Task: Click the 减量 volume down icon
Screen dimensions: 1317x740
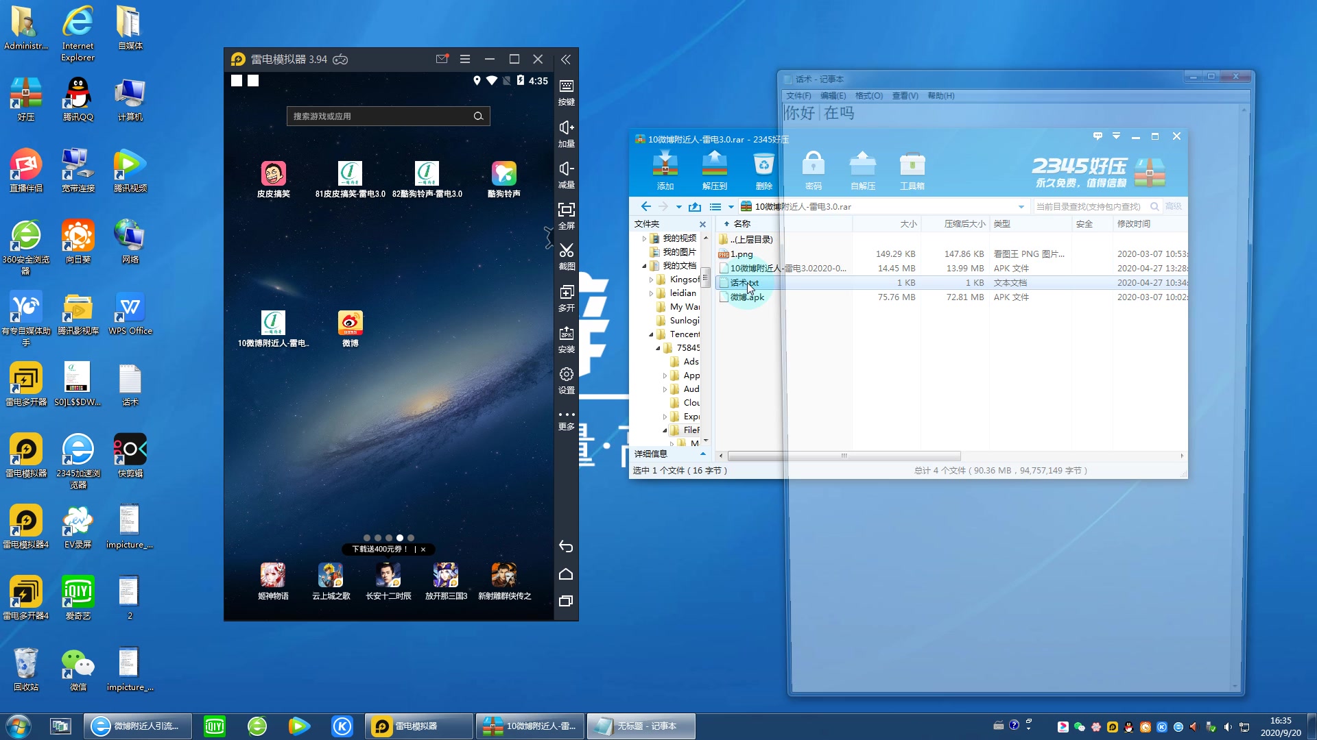Action: [x=566, y=169]
